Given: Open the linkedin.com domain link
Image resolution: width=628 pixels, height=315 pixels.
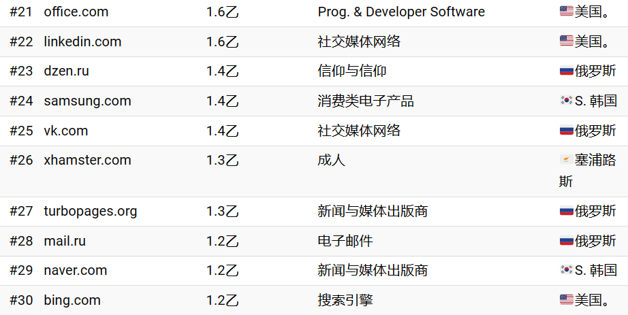Looking at the screenshot, I should 82,42.
